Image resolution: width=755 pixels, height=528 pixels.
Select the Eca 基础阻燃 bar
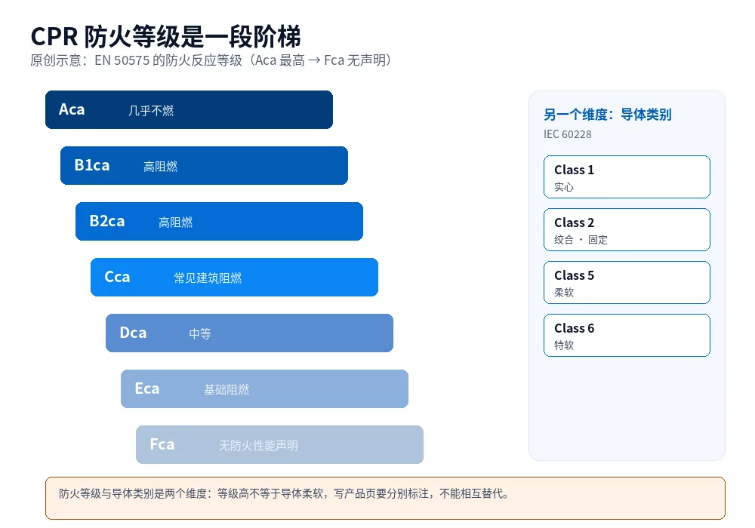pyautogui.click(x=264, y=388)
